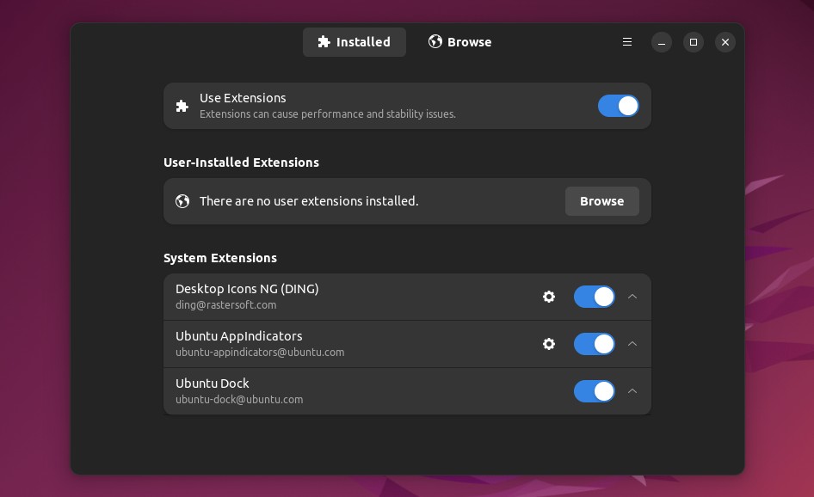814x497 pixels.
Task: Expand Ubuntu Dock details chevron
Action: coord(632,391)
